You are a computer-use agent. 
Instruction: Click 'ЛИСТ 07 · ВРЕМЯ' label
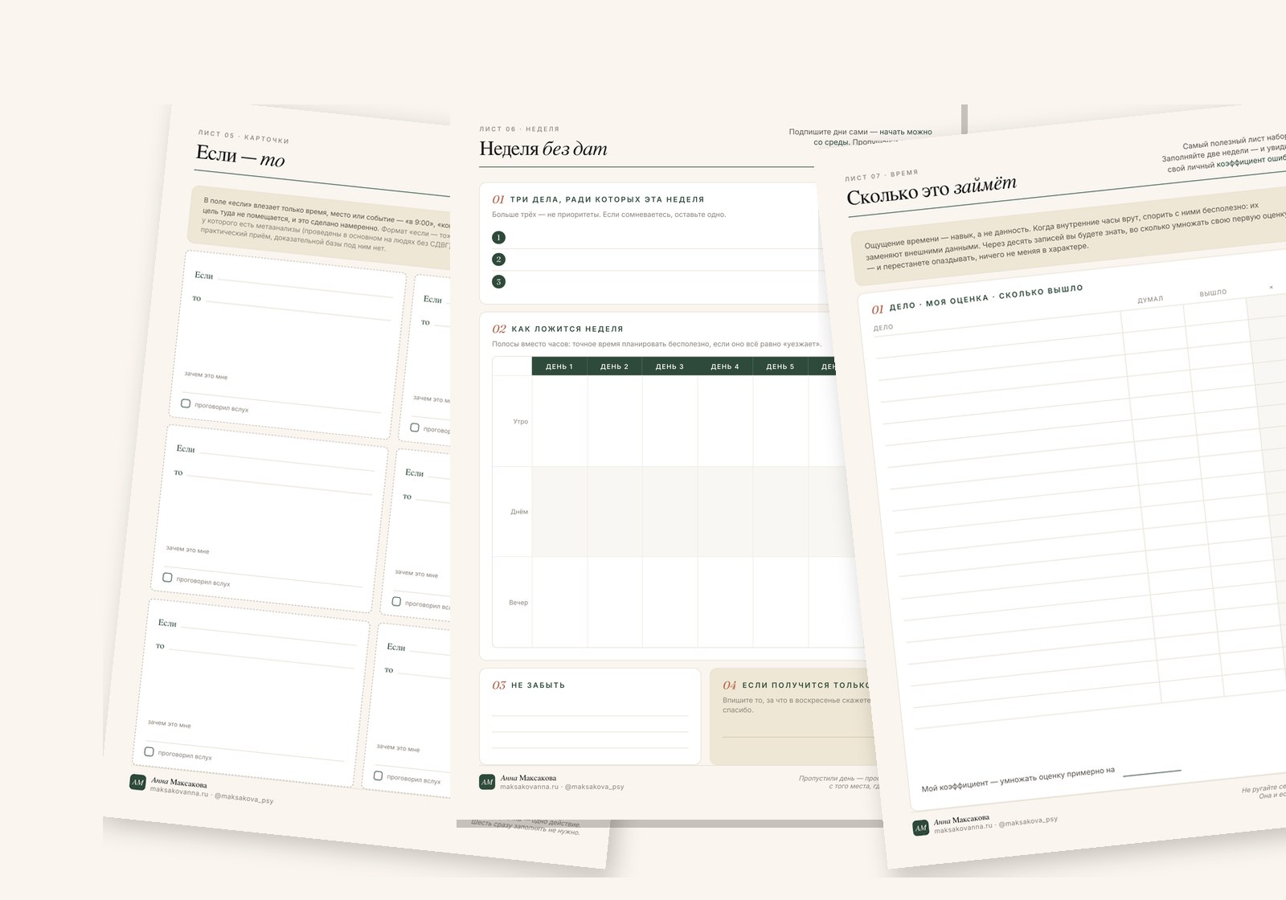[881, 175]
